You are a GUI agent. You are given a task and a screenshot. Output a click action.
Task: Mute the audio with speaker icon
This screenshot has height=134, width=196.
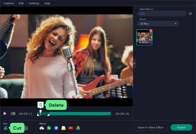[x=13, y=113]
